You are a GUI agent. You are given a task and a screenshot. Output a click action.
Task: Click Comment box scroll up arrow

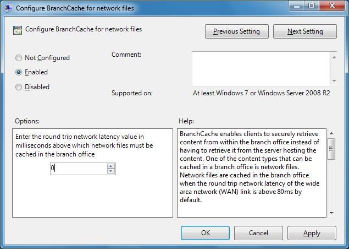(x=334, y=57)
